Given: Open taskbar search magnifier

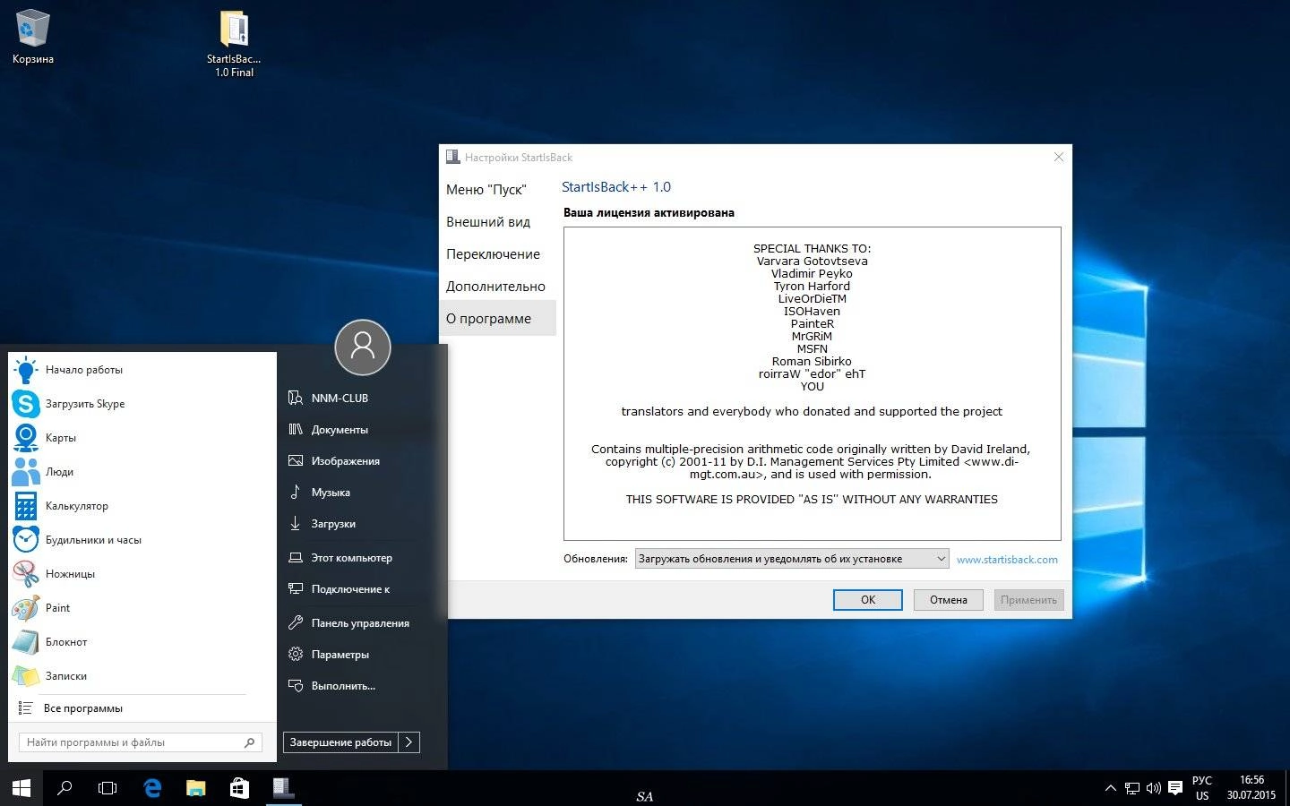Looking at the screenshot, I should [x=64, y=788].
